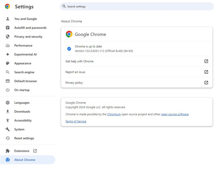Go to Languages settings

click(22, 103)
